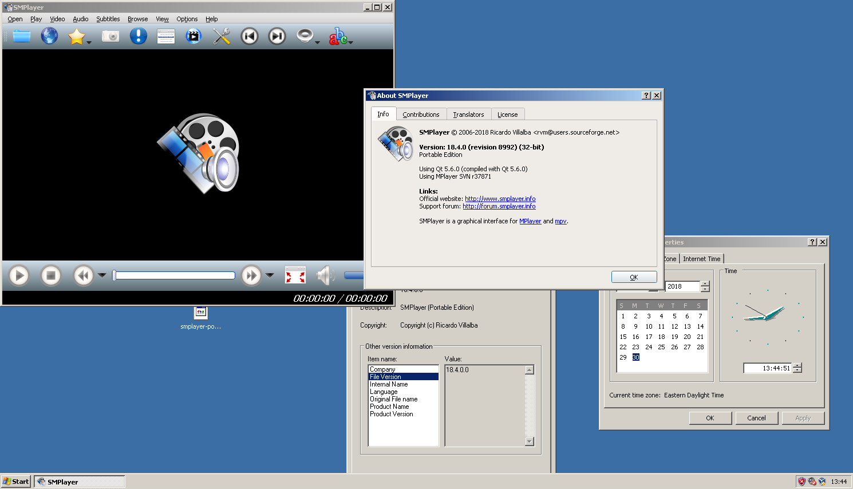Open file information via blue exclamation icon
The width and height of the screenshot is (853, 489).
tap(138, 36)
